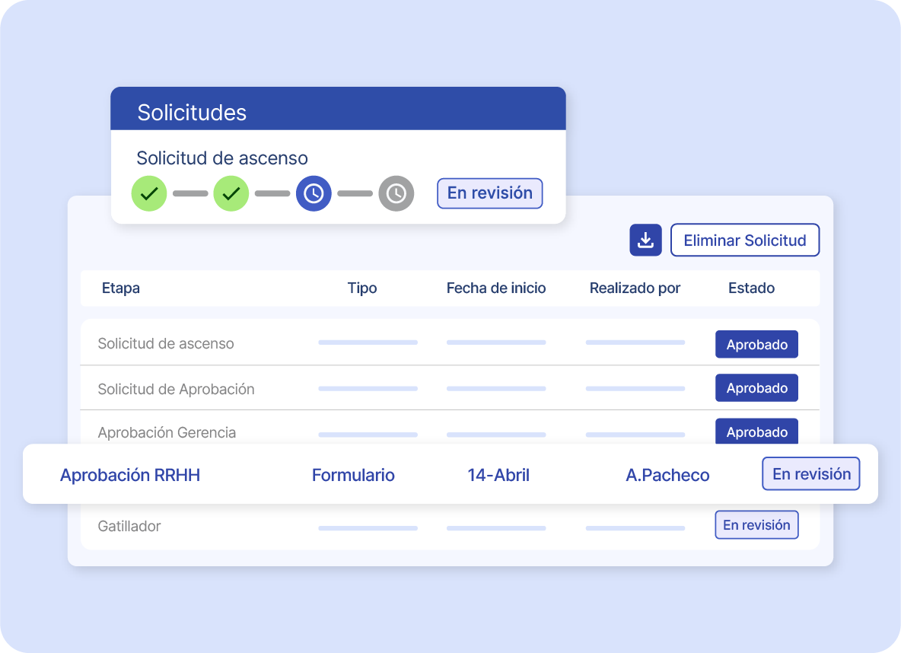
Task: Select the Solicitud de Aprobación row label
Action: pos(176,389)
